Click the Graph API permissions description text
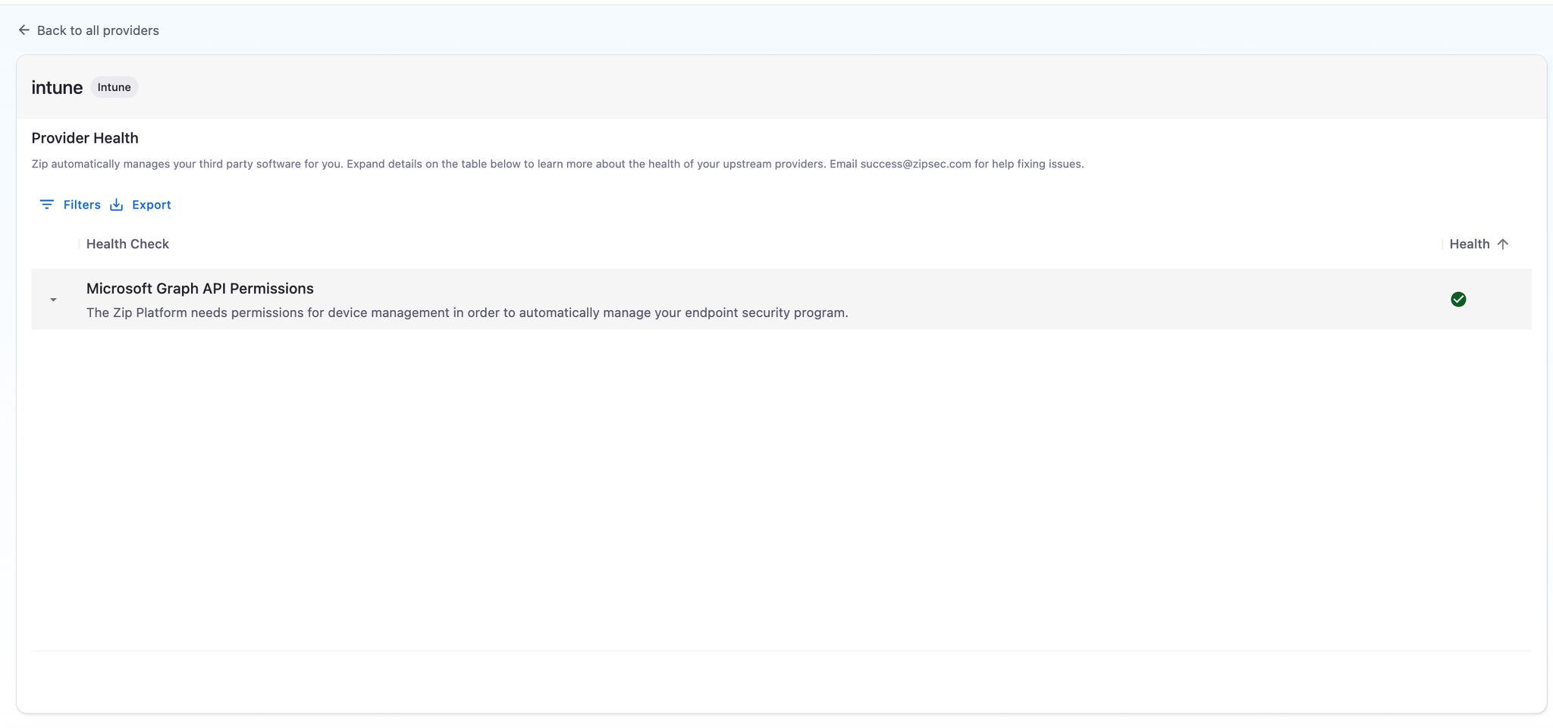The image size is (1553, 728). pos(466,313)
